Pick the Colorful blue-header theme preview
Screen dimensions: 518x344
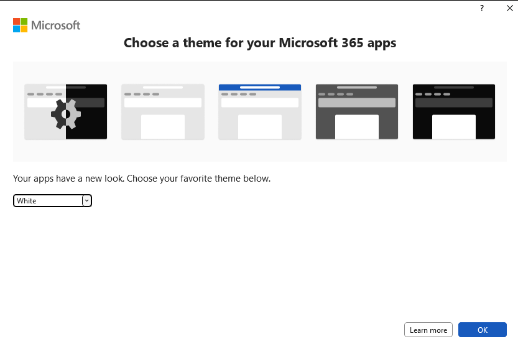pyautogui.click(x=260, y=112)
